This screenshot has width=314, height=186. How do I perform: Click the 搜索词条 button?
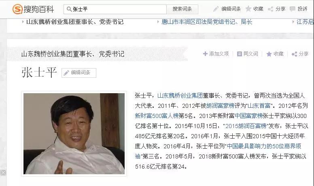click(182, 9)
